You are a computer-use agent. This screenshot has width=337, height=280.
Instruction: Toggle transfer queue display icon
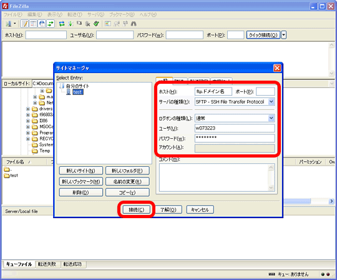51,24
